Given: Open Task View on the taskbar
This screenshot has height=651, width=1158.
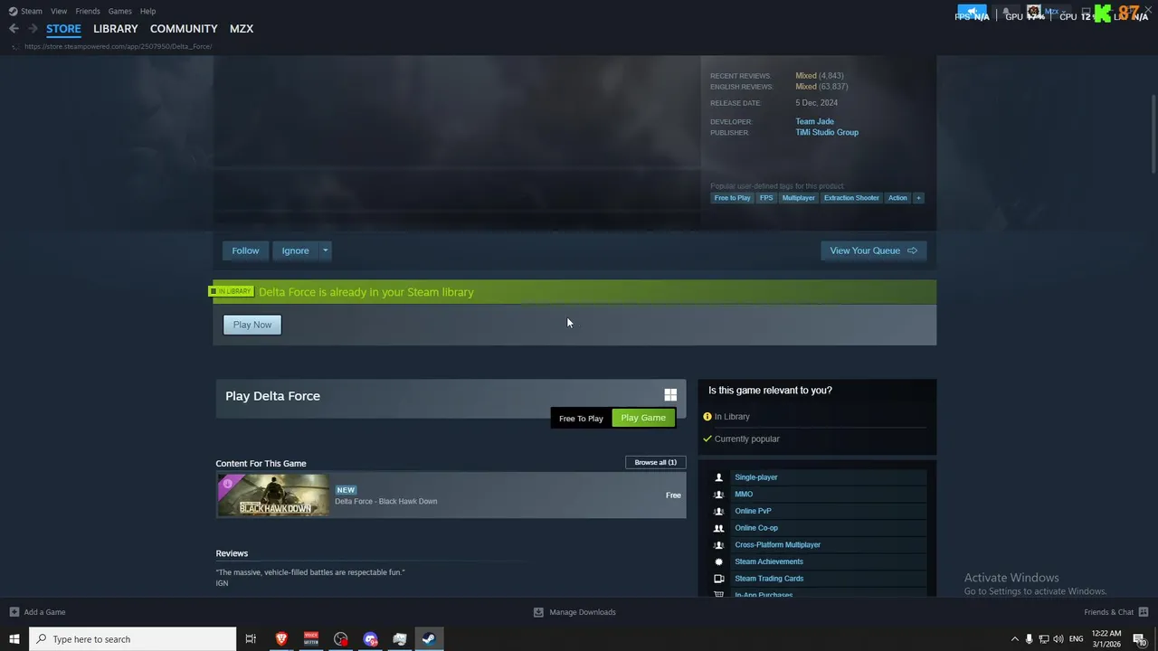Looking at the screenshot, I should click(251, 639).
